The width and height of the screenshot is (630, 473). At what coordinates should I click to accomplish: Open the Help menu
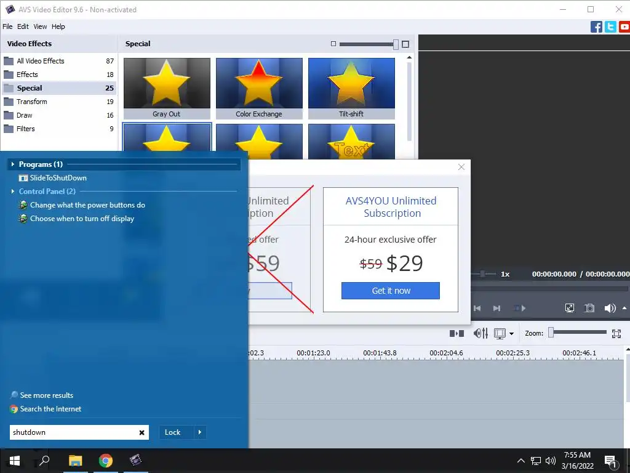[58, 26]
